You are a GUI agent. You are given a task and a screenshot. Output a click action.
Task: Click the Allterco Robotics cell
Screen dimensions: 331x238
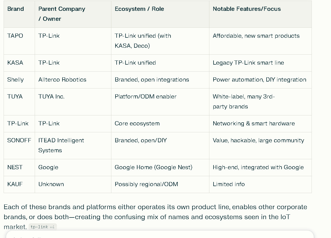pyautogui.click(x=62, y=80)
